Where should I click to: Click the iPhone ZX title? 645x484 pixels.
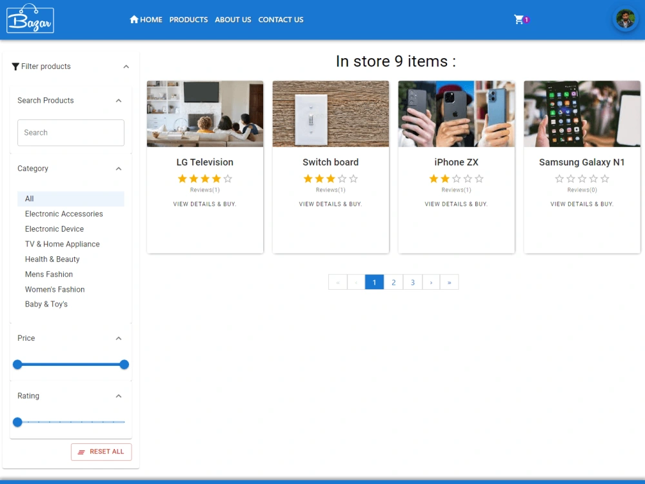coord(456,162)
